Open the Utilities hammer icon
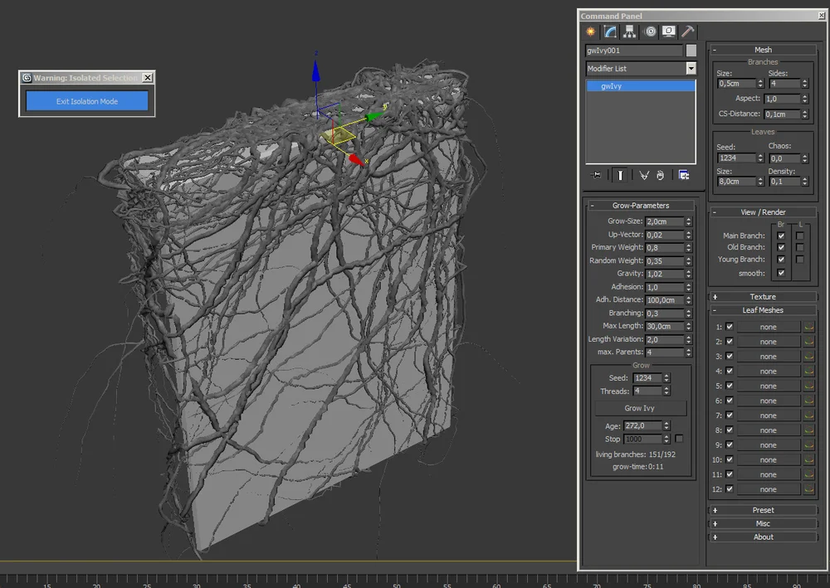Viewport: 830px width, 588px height. click(x=687, y=32)
